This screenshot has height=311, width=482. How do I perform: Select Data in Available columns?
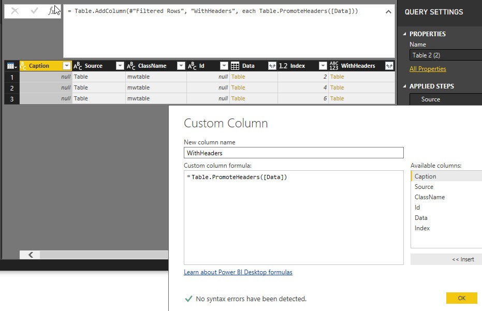pyautogui.click(x=446, y=218)
